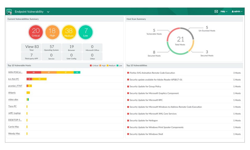This screenshot has height=150, width=250.
Task: Open the DESKTOP-5... host link
Action: click(x=15, y=120)
